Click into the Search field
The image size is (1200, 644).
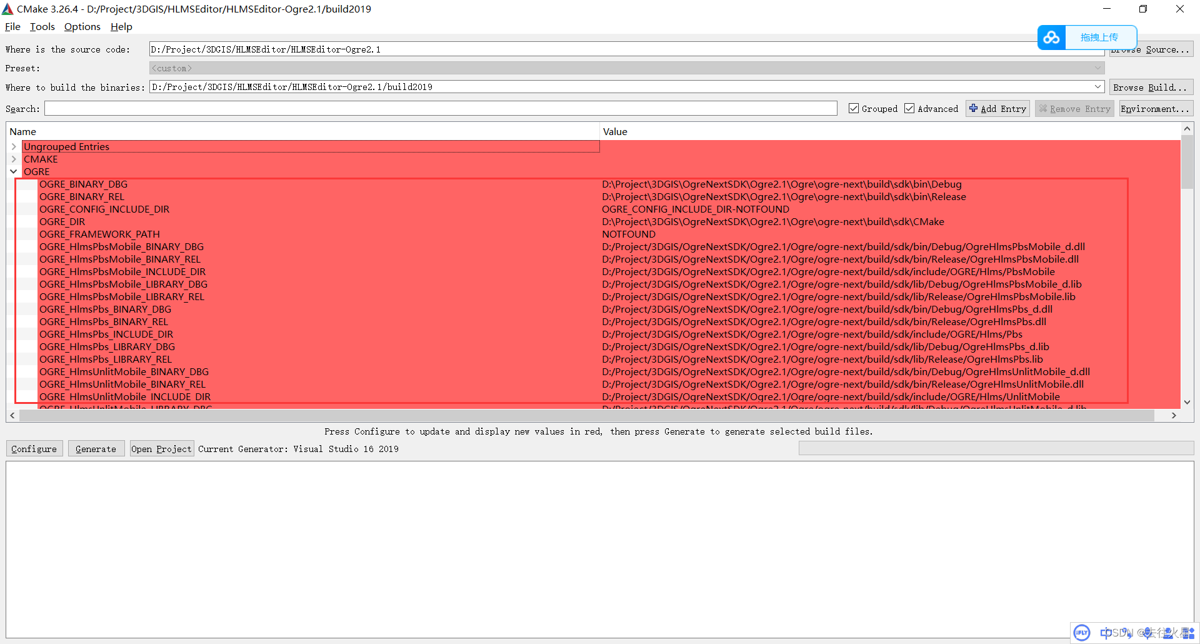click(x=441, y=109)
